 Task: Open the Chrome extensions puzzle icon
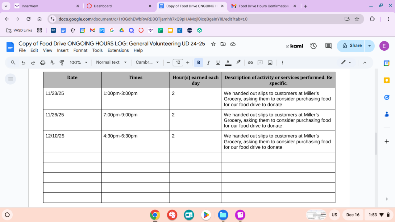point(372,19)
